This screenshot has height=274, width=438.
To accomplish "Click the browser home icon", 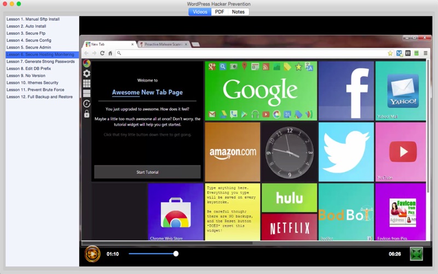I will (x=111, y=53).
